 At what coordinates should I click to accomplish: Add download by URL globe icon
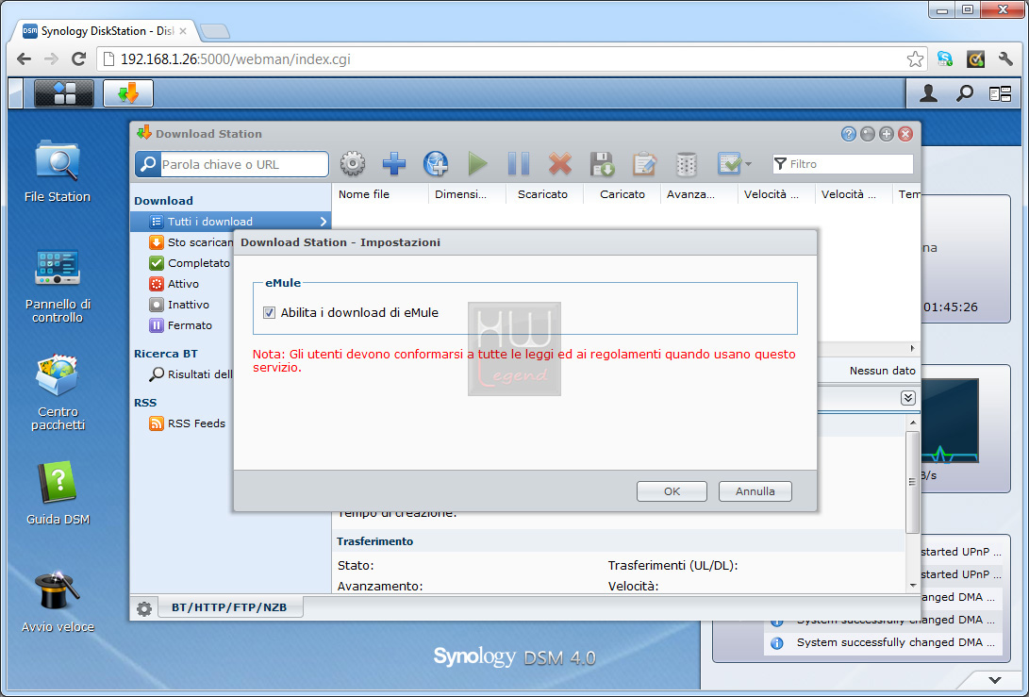[436, 163]
